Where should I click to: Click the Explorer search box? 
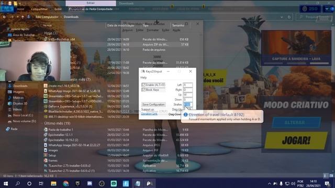314,17
